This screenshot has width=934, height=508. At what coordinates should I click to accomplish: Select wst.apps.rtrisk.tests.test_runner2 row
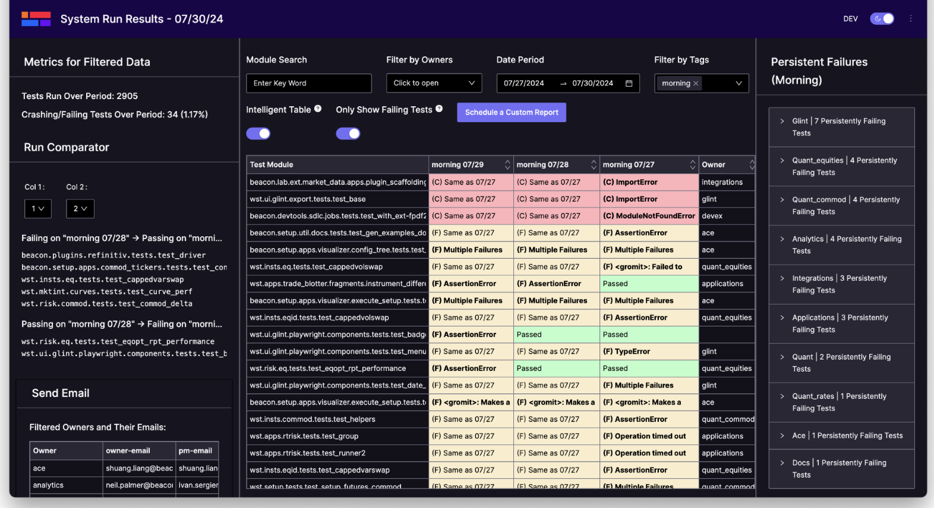[x=501, y=453]
